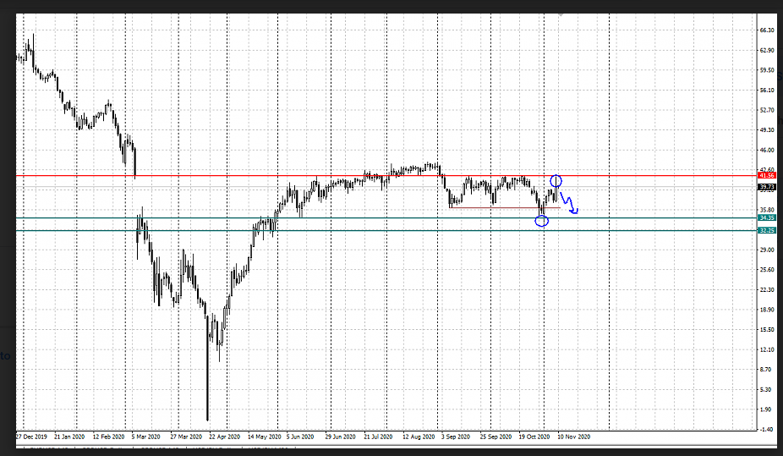Click the teal 34.35 price label
The height and width of the screenshot is (456, 783).
coord(766,218)
